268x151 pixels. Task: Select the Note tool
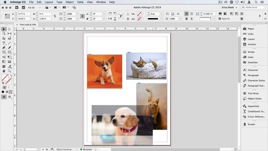[x=4, y=66]
